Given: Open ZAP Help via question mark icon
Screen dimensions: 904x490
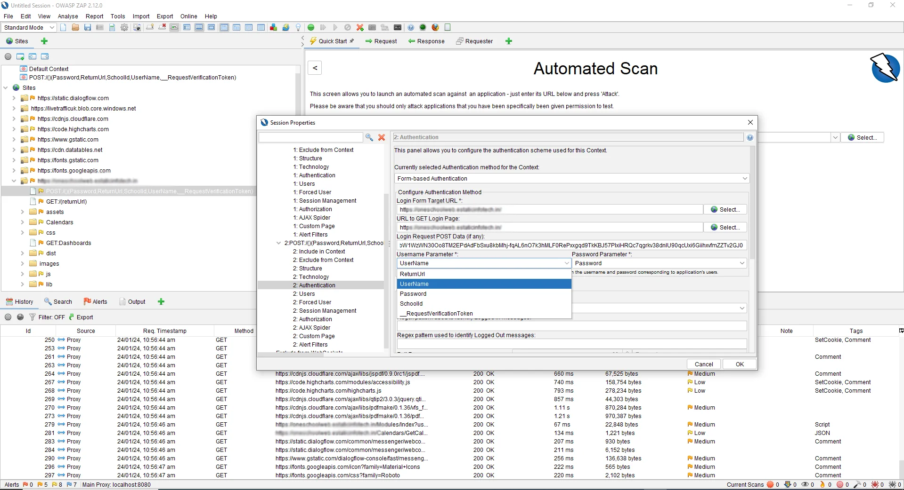Looking at the screenshot, I should [x=410, y=27].
